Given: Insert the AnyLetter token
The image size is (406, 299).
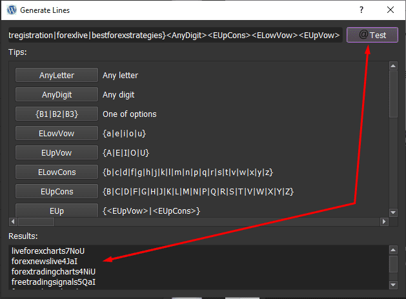Looking at the screenshot, I should pyautogui.click(x=57, y=76).
